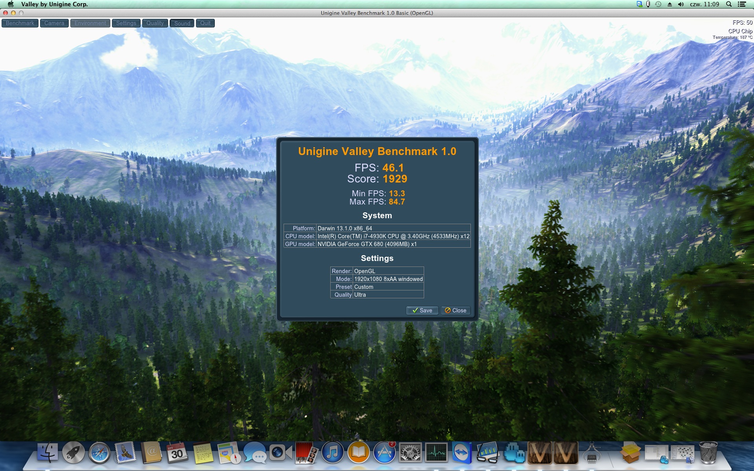Close the benchmark results dialog

click(456, 310)
